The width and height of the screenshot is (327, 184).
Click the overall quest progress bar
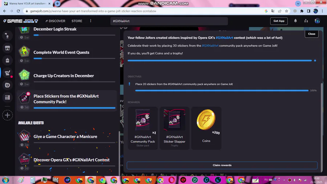tap(219, 60)
